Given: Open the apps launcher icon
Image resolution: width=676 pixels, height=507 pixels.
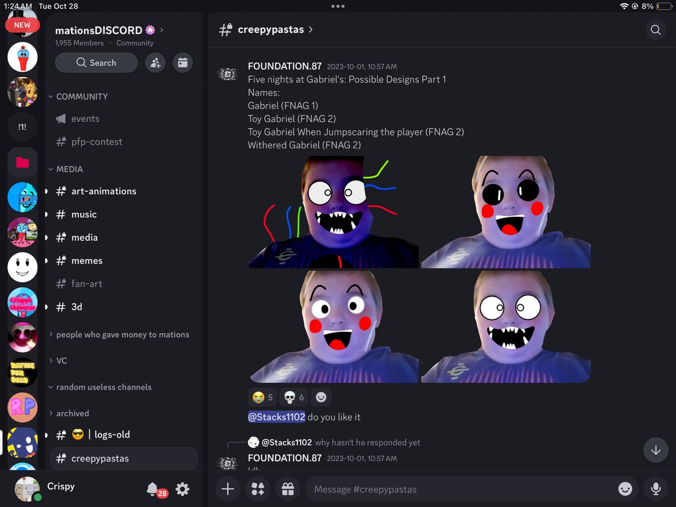Looking at the screenshot, I should click(x=258, y=489).
